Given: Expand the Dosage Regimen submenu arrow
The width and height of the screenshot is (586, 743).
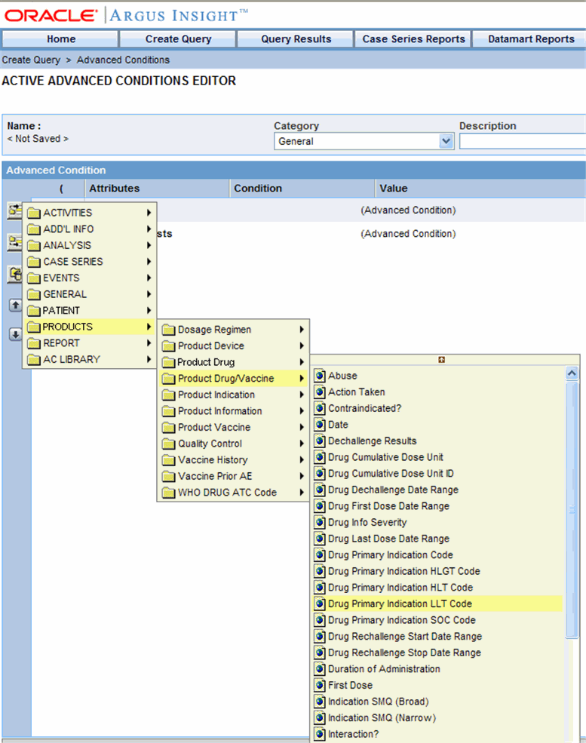Looking at the screenshot, I should point(302,330).
